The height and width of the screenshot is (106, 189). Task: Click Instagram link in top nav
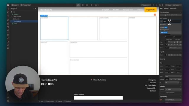[105, 10]
